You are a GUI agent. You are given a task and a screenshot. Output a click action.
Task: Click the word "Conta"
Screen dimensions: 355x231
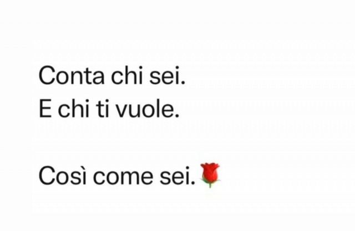click(72, 76)
